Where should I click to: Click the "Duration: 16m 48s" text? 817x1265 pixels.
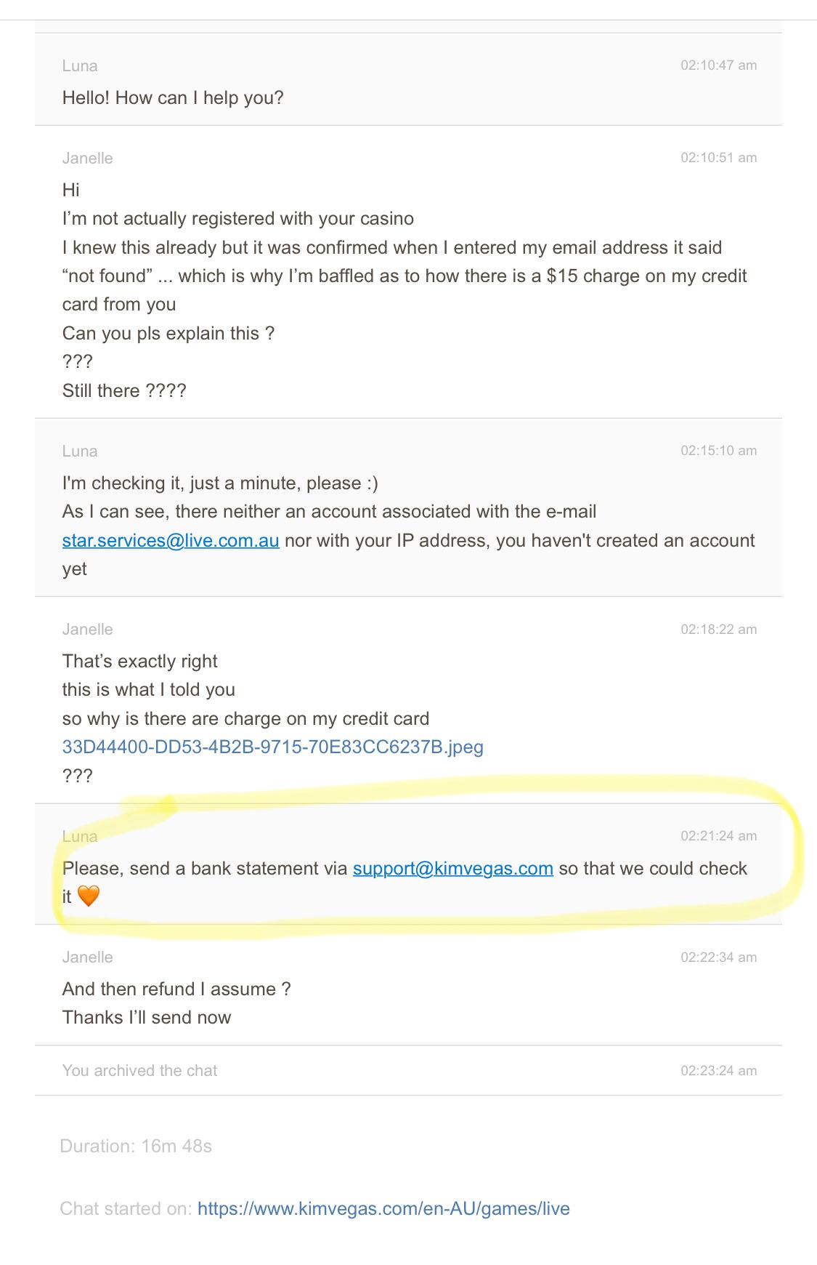tap(136, 1146)
